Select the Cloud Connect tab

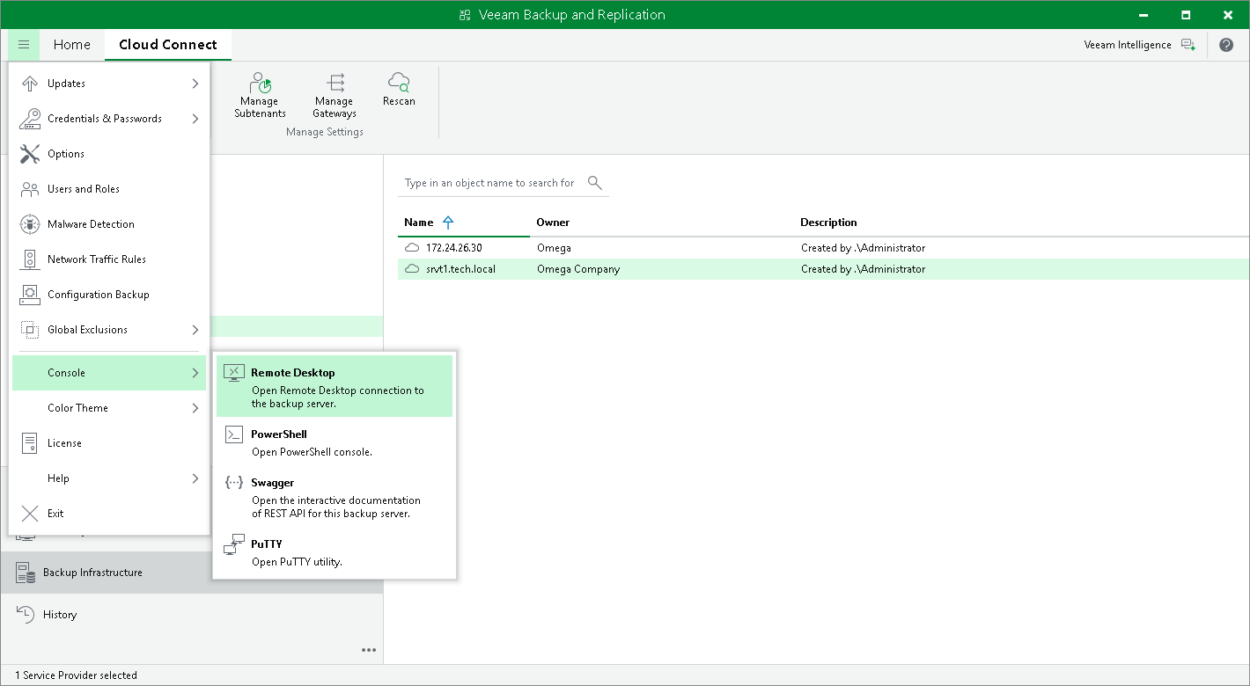click(168, 45)
